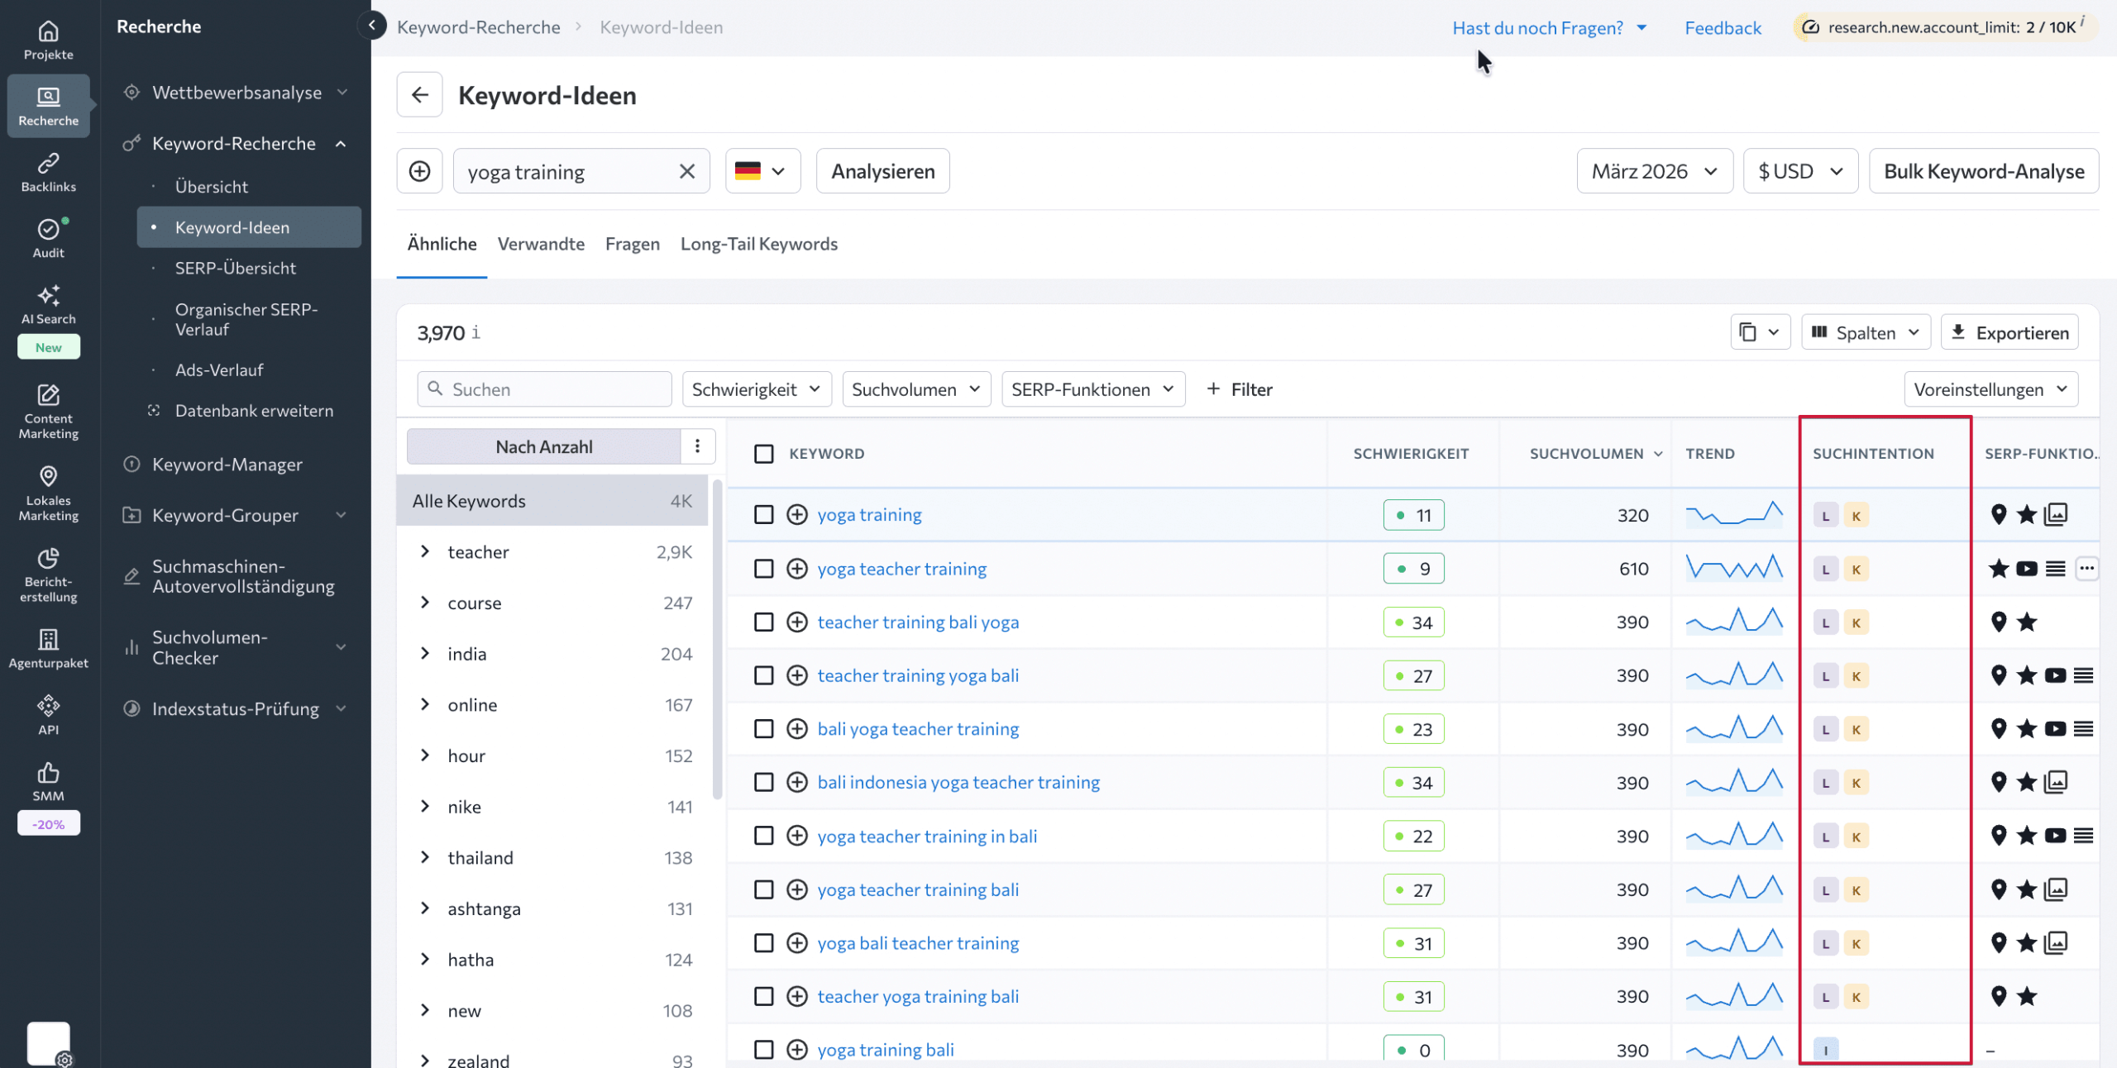Viewport: 2117px width, 1068px height.
Task: Click the Analysieren button
Action: tap(882, 170)
